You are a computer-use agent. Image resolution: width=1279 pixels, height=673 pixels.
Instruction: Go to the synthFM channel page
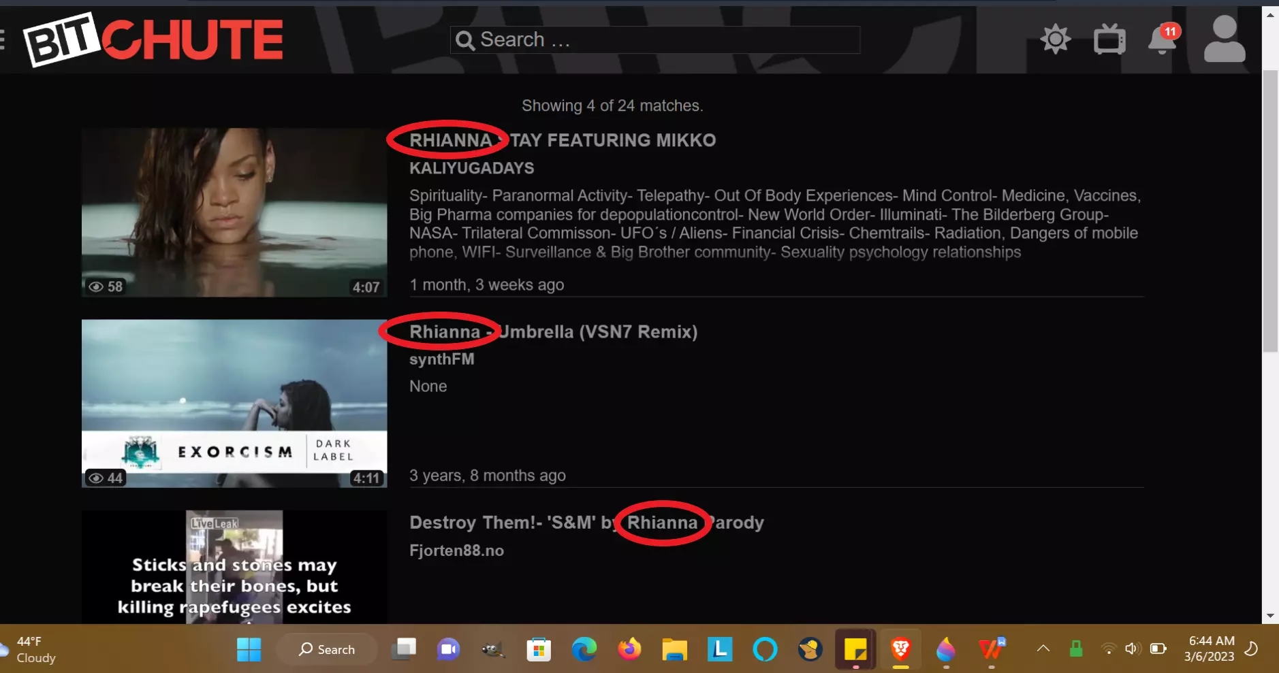pyautogui.click(x=441, y=359)
